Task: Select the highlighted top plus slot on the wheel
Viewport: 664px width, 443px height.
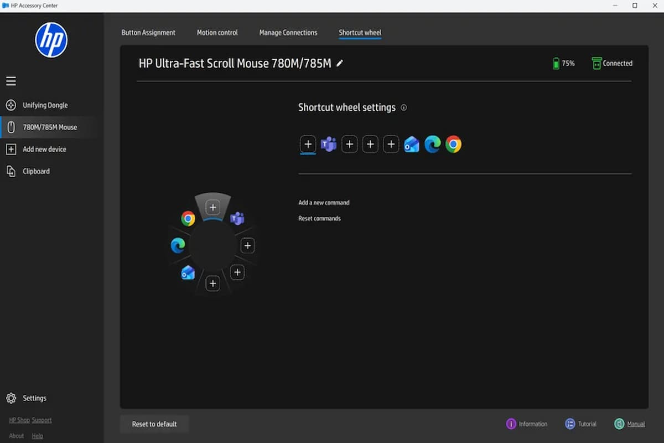Action: click(213, 207)
